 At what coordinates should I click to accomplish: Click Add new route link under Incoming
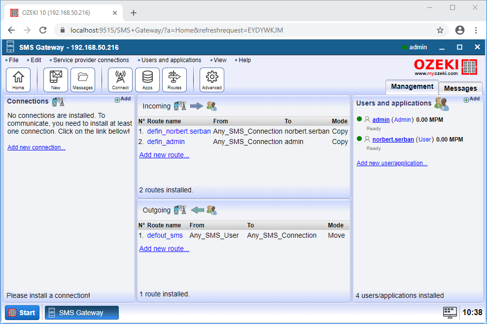[x=164, y=155]
